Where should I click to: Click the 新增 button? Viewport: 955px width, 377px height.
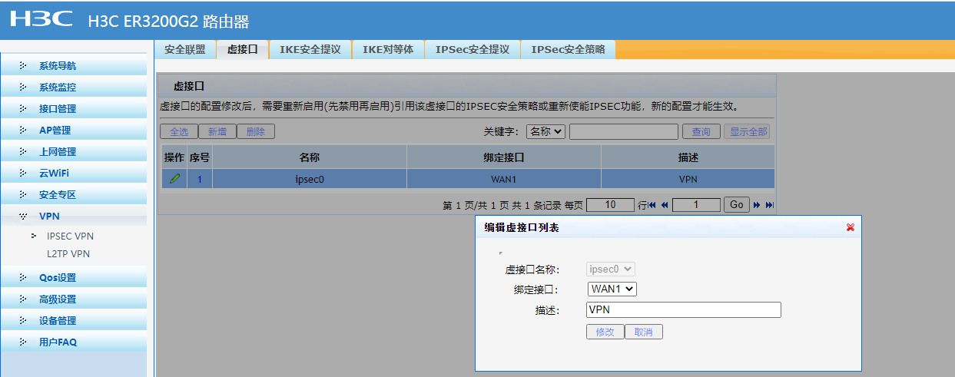point(217,131)
